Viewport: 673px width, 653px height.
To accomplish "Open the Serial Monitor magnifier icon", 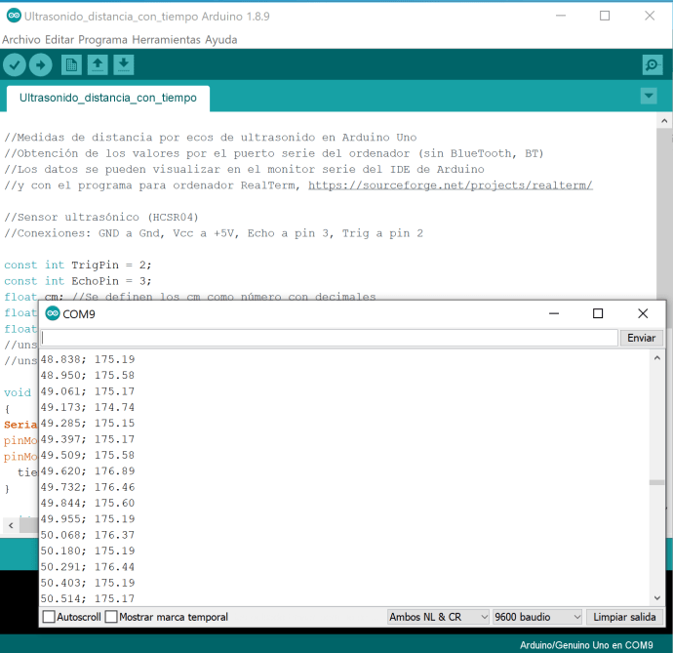I will pos(653,65).
